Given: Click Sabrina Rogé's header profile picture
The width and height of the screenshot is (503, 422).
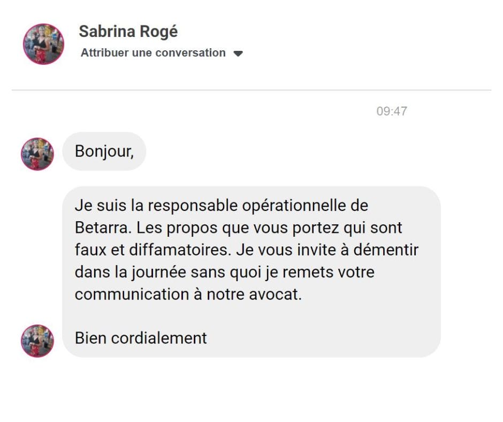Looking at the screenshot, I should pyautogui.click(x=43, y=44).
